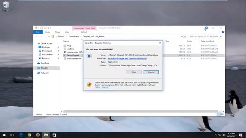Viewport: 246px width, 138px height.
Task: Click the Windows Start button
Action: pos(4,135)
